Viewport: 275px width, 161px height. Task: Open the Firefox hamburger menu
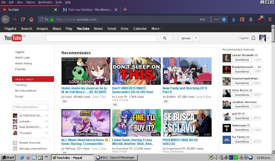pyautogui.click(x=270, y=19)
